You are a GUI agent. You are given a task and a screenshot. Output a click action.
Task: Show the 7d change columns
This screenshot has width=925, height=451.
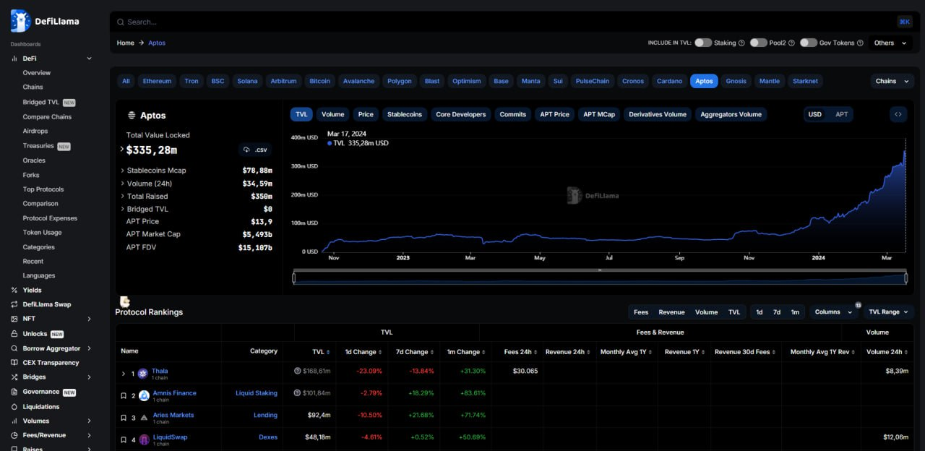pyautogui.click(x=777, y=312)
